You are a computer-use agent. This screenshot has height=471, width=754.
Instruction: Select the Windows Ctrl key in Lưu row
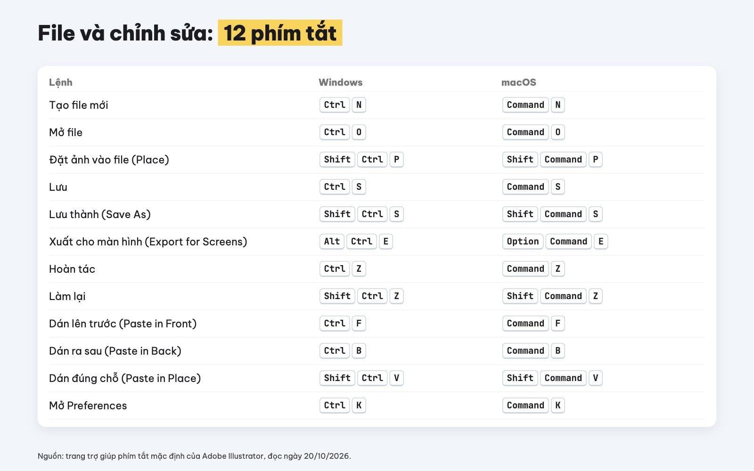coord(335,187)
